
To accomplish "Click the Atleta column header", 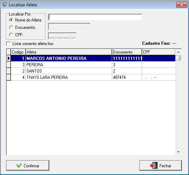I will [x=69, y=52].
